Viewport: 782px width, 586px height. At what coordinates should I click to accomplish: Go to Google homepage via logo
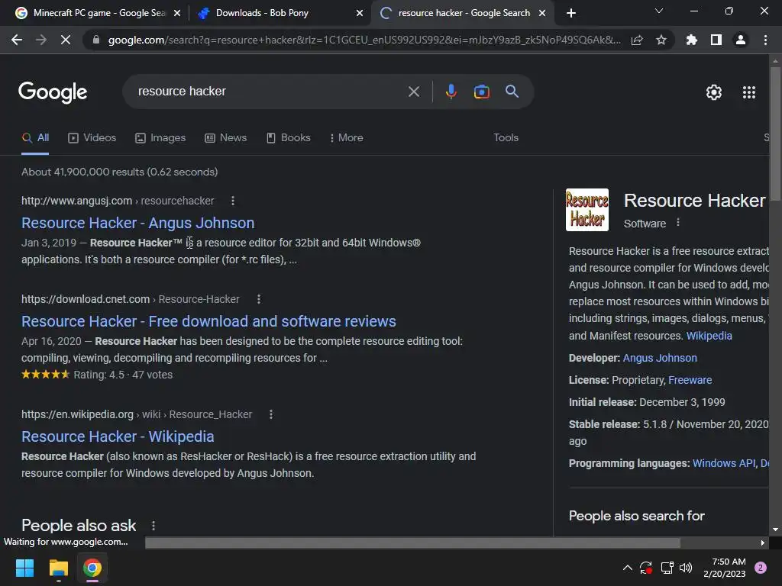pyautogui.click(x=53, y=92)
